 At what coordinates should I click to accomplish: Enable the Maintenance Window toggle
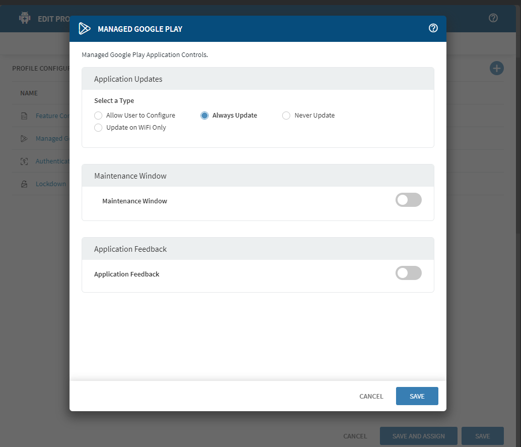[408, 200]
